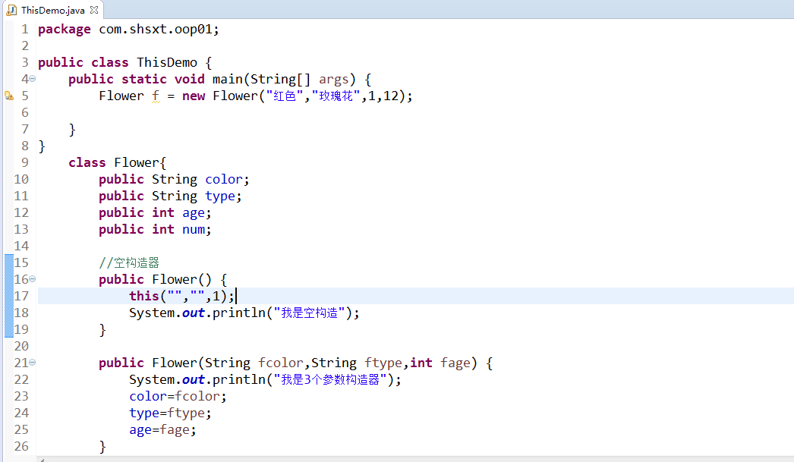Click the word 'package' on line 1
The height and width of the screenshot is (462, 794).
(65, 30)
